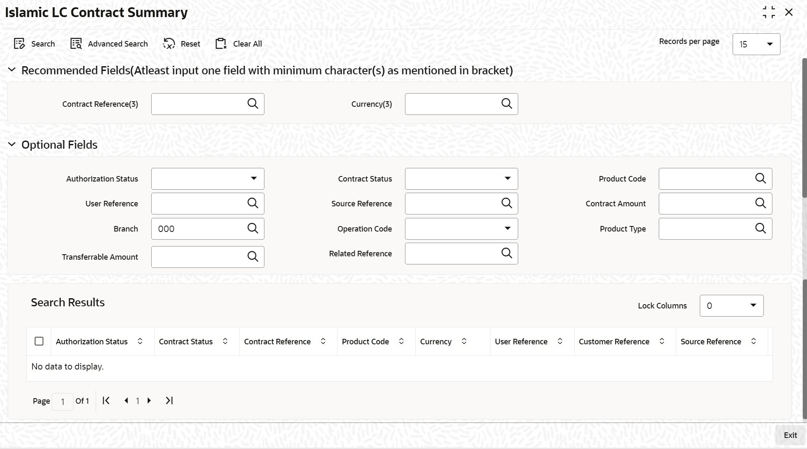
Task: Click the Advanced Search icon
Action: click(76, 44)
